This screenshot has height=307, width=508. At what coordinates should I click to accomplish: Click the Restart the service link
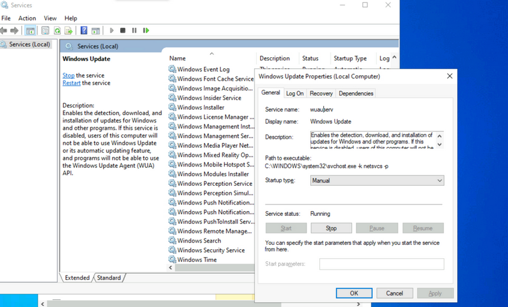coord(71,83)
